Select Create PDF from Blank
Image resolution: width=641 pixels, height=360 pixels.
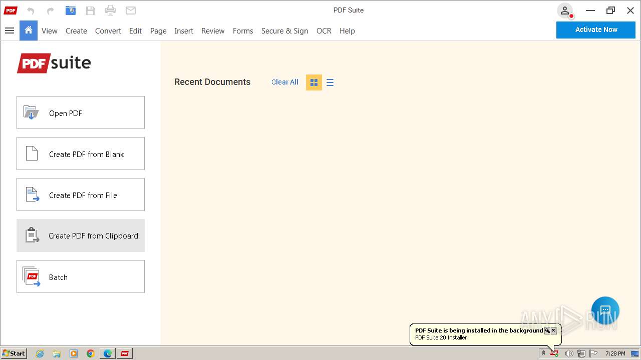click(x=81, y=153)
